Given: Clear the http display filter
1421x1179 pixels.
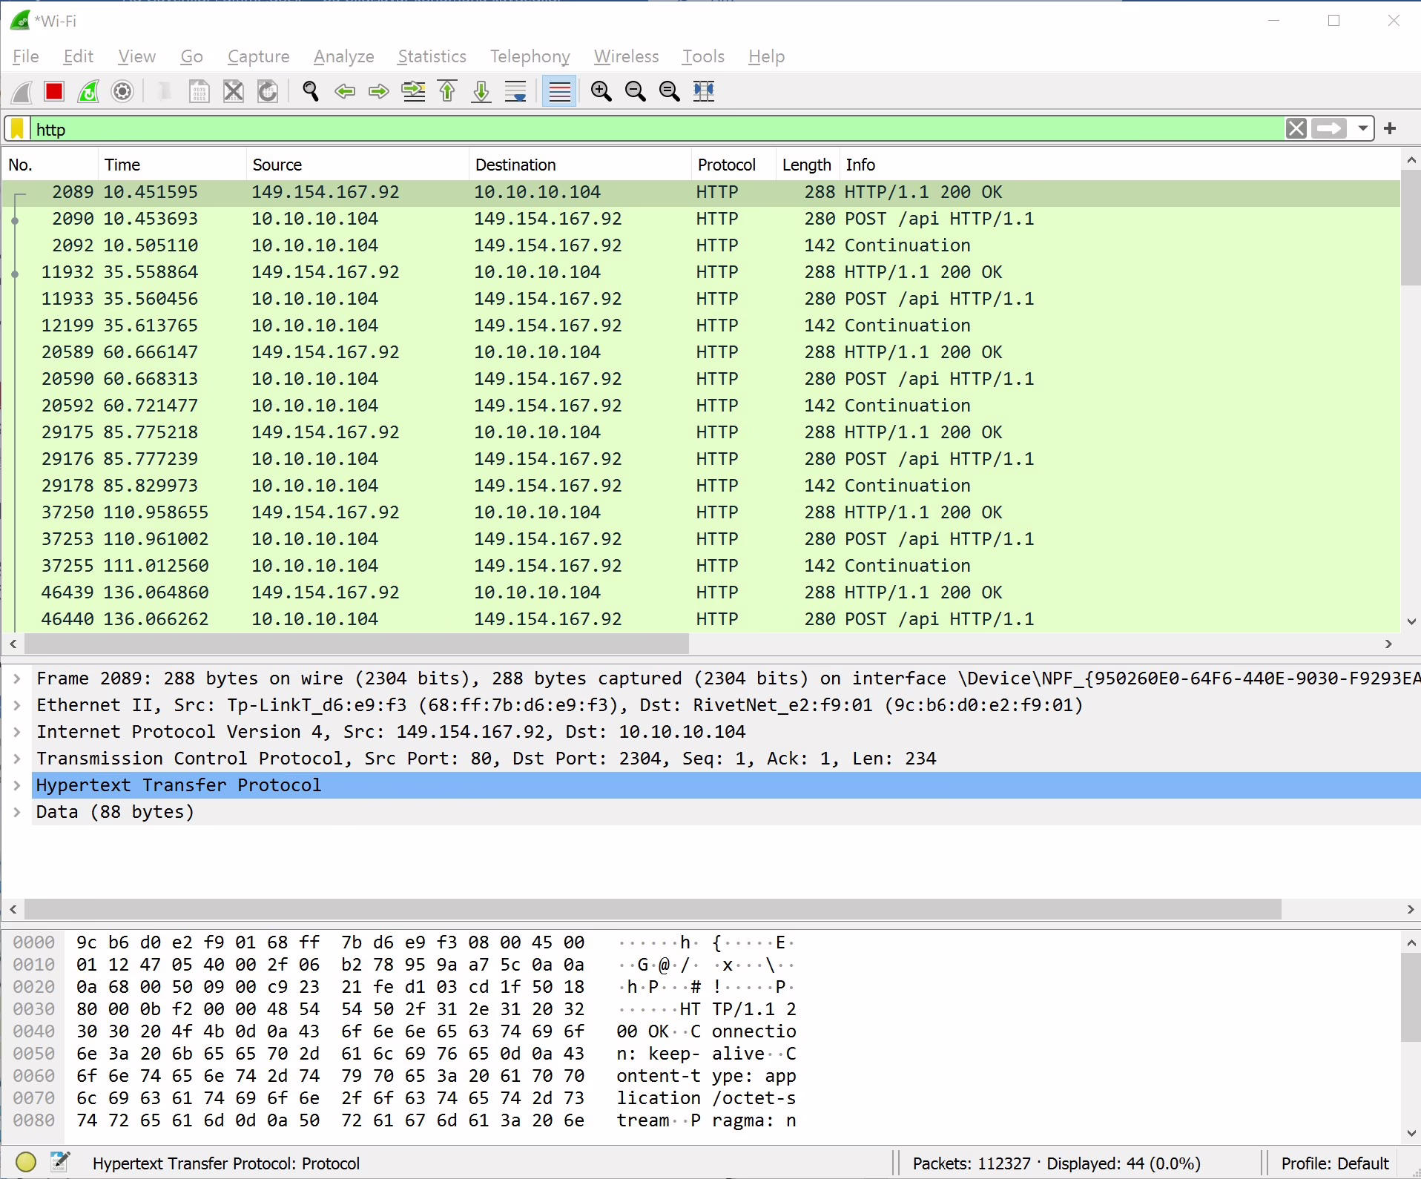Looking at the screenshot, I should (x=1296, y=128).
